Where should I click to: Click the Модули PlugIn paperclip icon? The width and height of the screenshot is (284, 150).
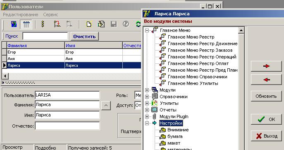(155, 116)
